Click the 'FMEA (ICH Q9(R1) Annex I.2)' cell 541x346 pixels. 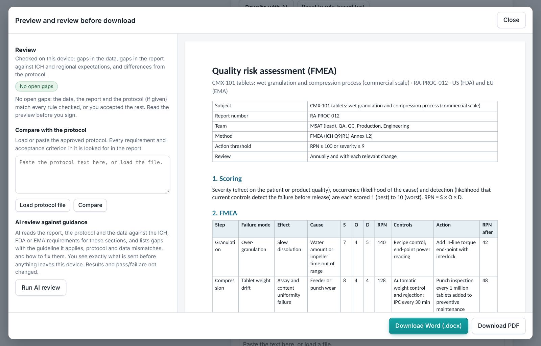click(402, 136)
